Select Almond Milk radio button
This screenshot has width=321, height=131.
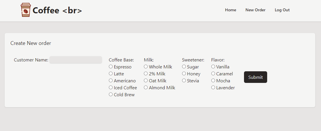tap(146, 88)
